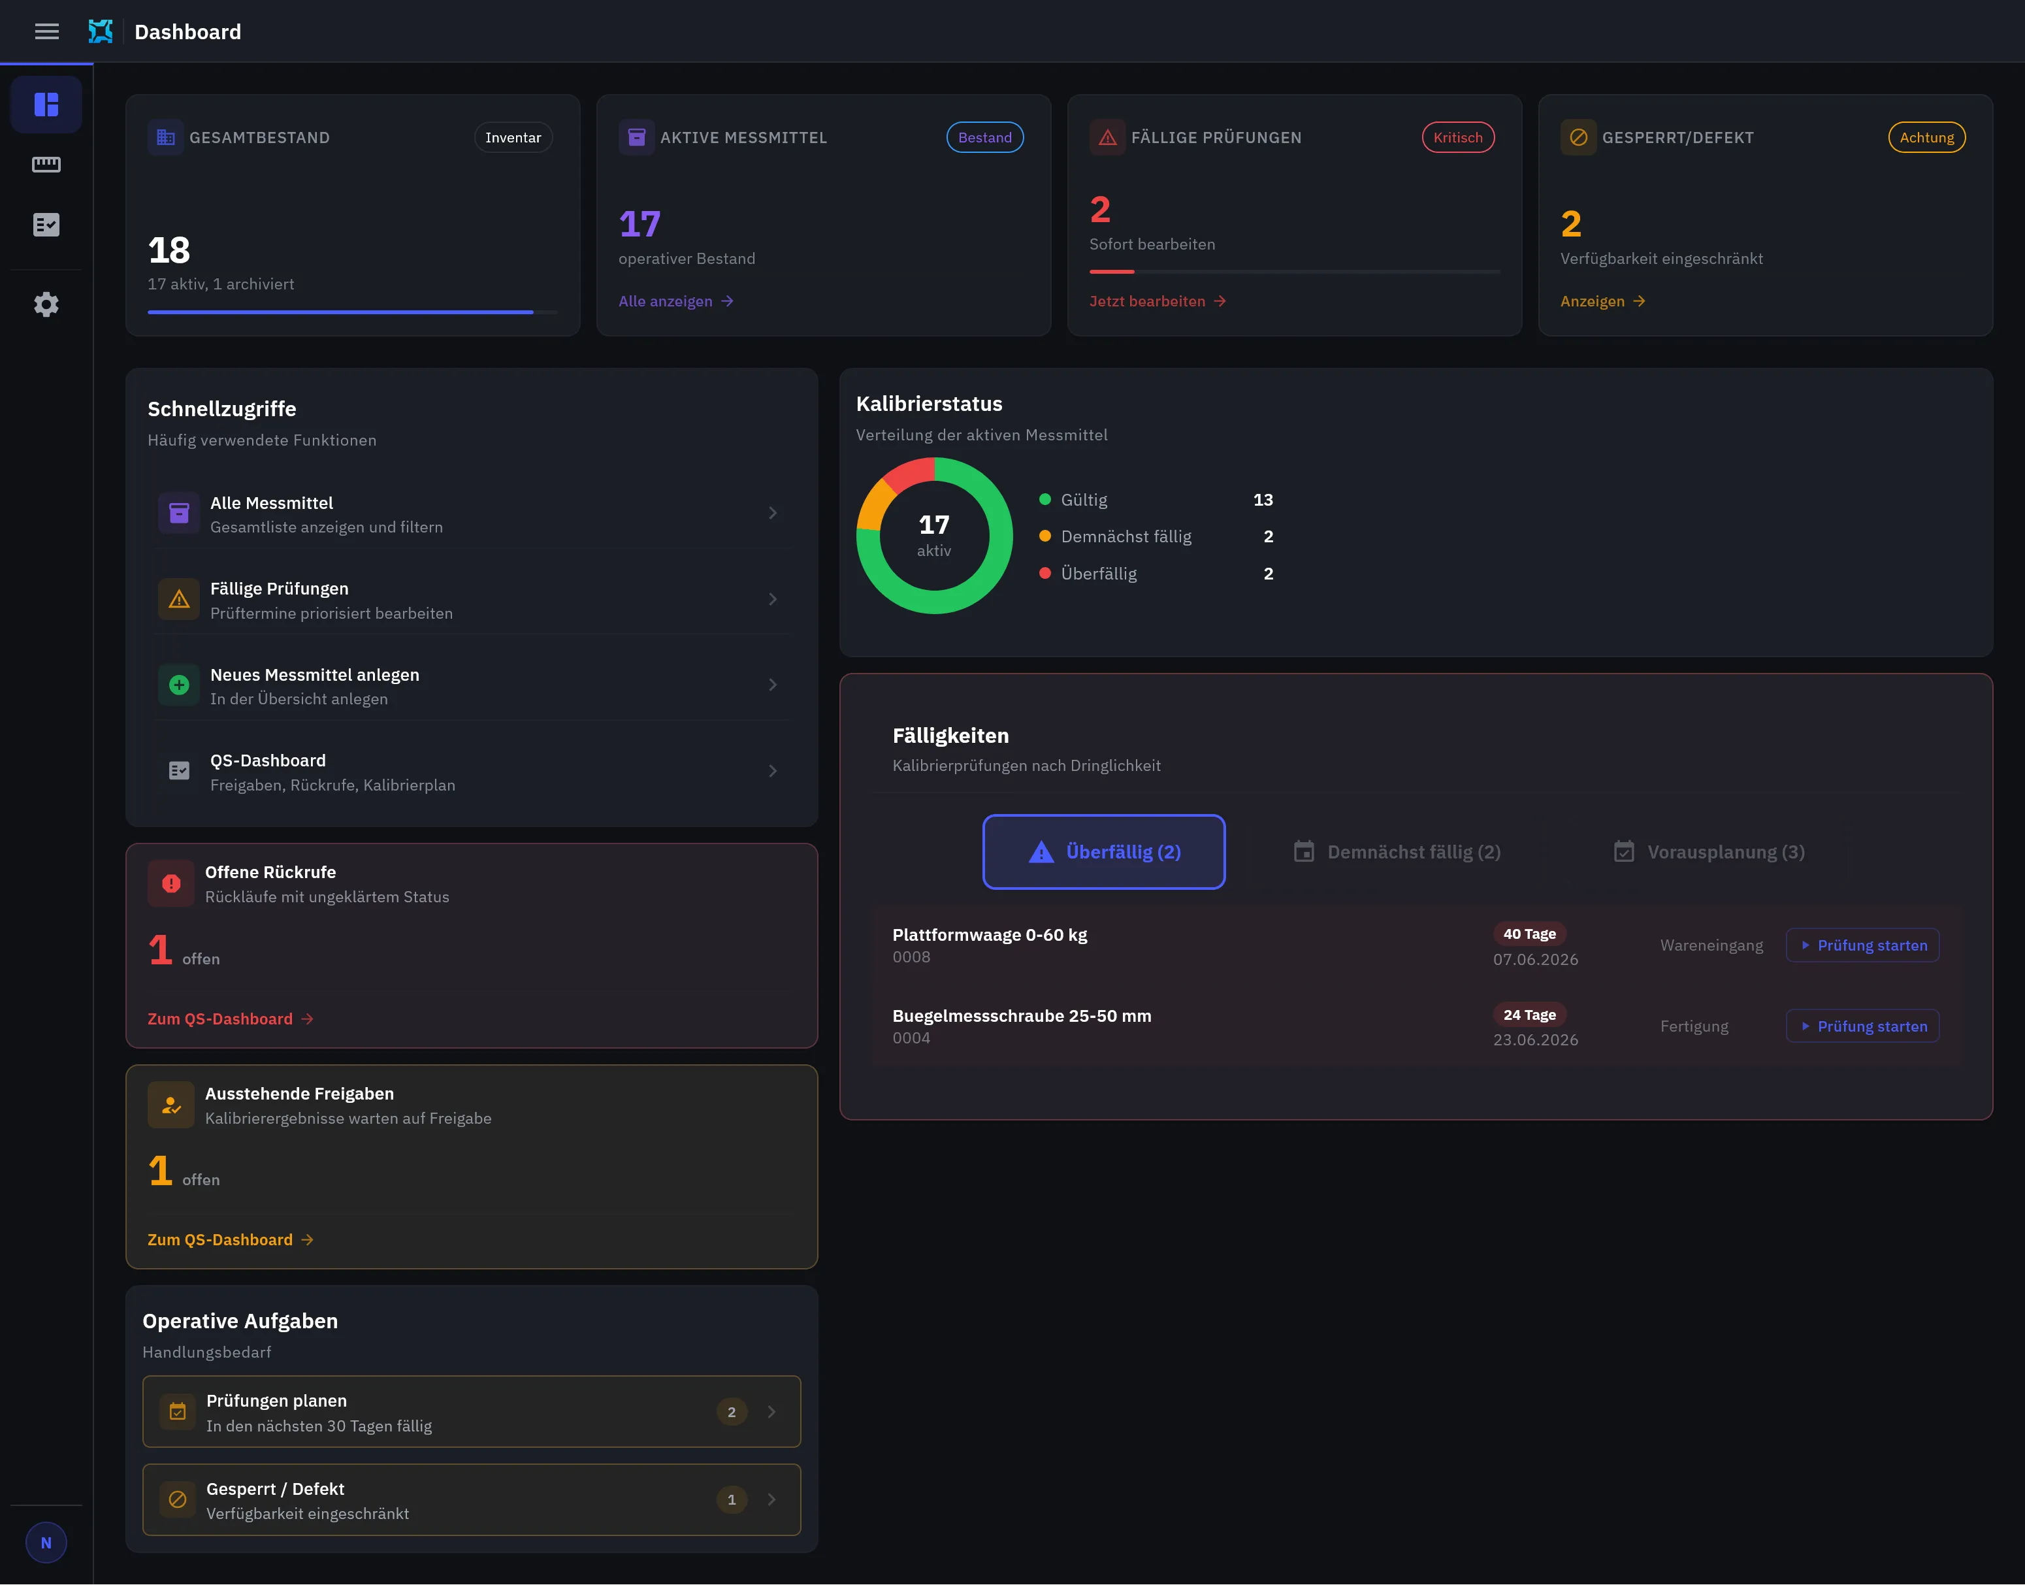Click the Alle Messmittel archive icon in Schnellzugriffe
Image resolution: width=2025 pixels, height=1585 pixels.
[179, 513]
